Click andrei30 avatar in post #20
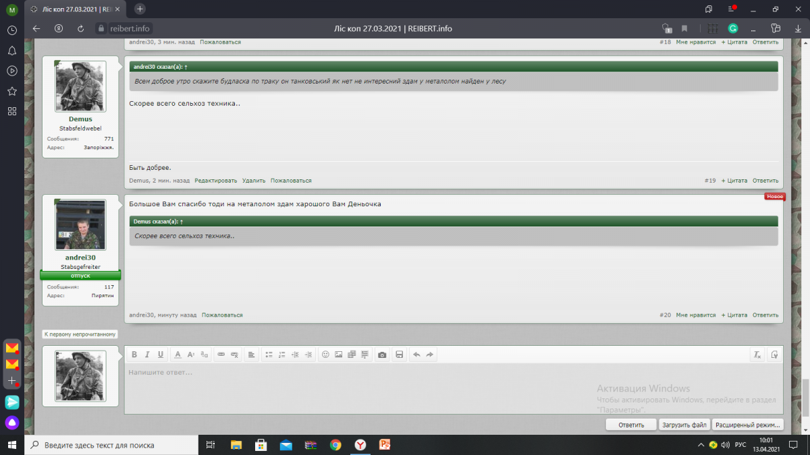This screenshot has height=455, width=810. tap(80, 224)
